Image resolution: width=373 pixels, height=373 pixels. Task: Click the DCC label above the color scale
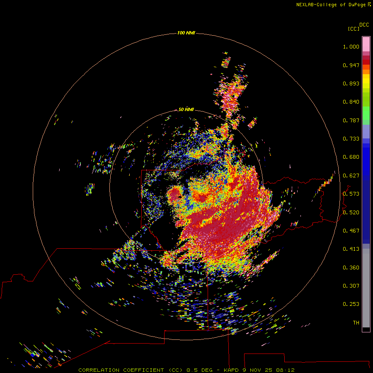click(x=364, y=25)
